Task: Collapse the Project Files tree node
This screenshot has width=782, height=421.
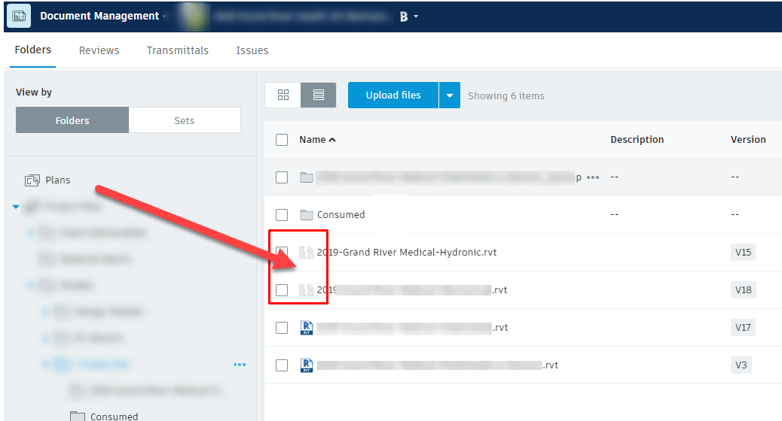Action: [x=16, y=207]
